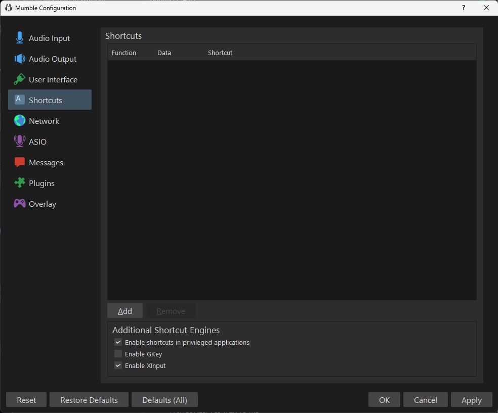Screen dimensions: 498x413
Task: Click the Function column header
Action: (124, 53)
